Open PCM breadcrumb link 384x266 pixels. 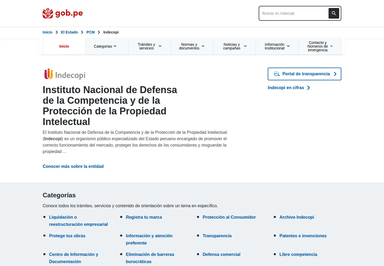point(91,32)
